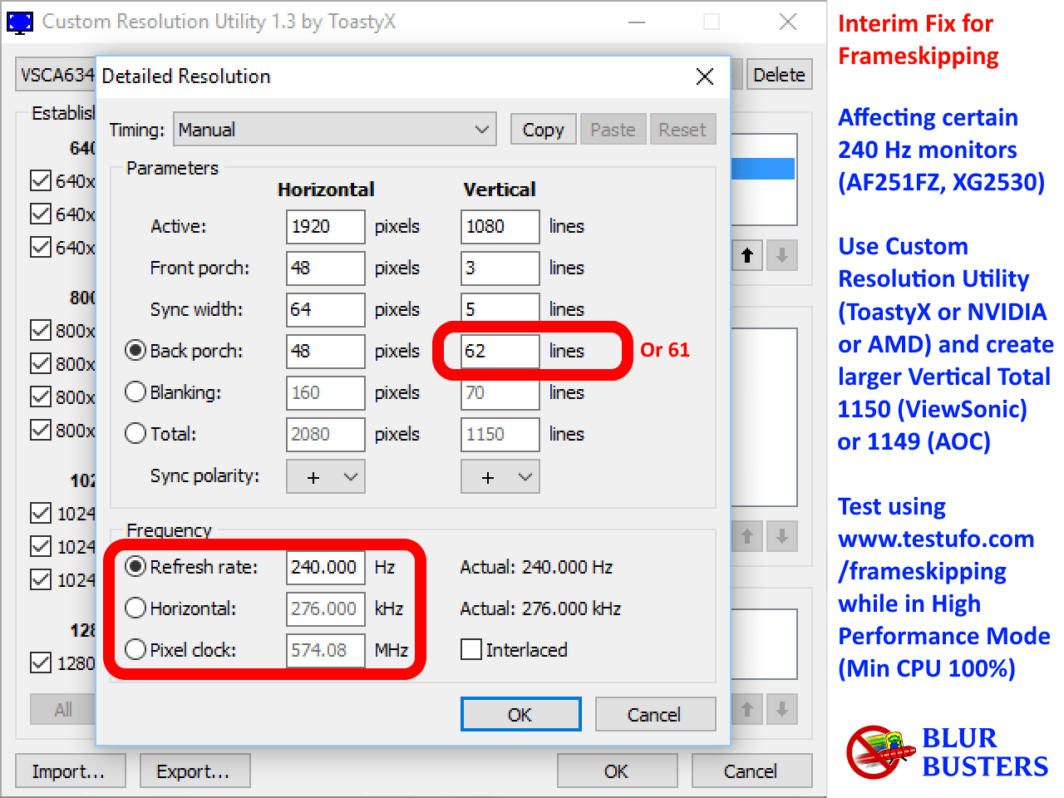
Task: Click the vertical Front porch field showing 3
Action: pyautogui.click(x=500, y=268)
